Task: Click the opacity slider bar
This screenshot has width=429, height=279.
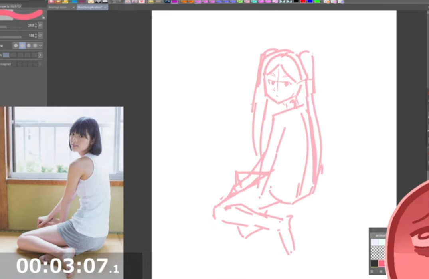Action: 11,37
